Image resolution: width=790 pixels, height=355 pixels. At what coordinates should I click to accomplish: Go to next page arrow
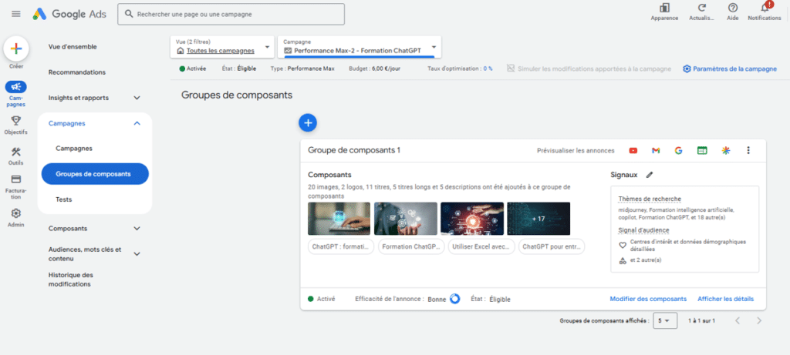[759, 321]
